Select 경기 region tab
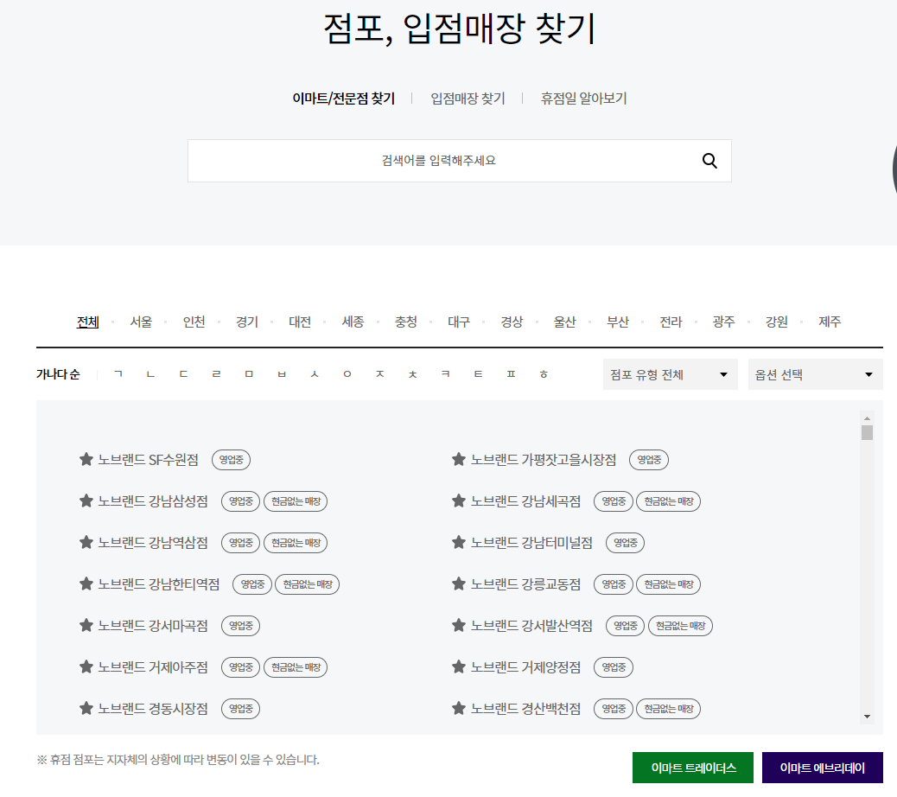The image size is (897, 797). 246,322
